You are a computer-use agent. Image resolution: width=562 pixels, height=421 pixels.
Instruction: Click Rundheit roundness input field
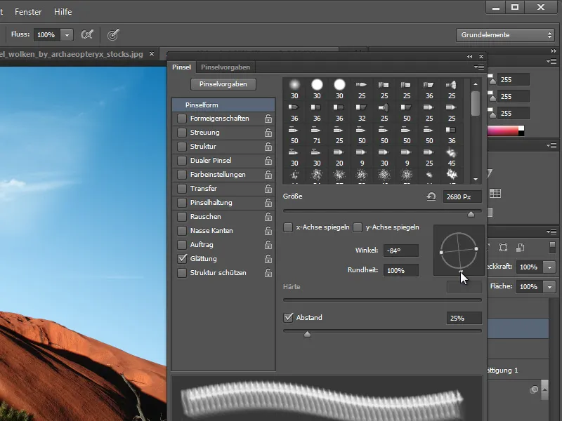coord(400,270)
